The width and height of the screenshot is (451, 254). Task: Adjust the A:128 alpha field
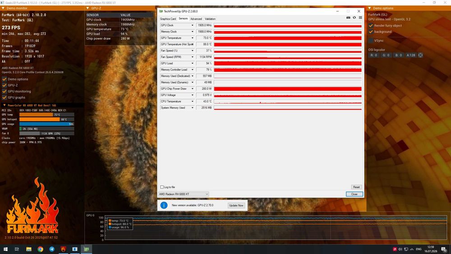pyautogui.click(x=411, y=55)
